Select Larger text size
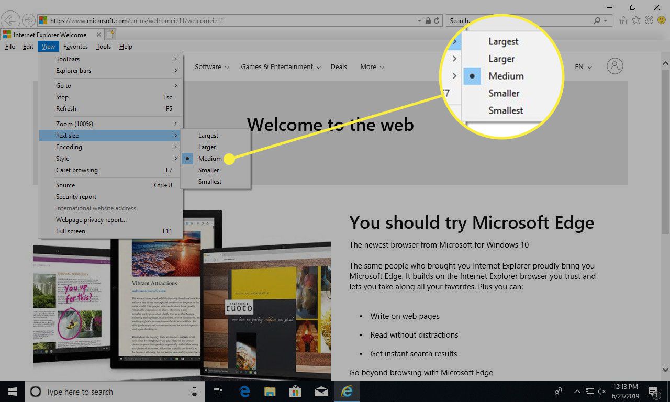The width and height of the screenshot is (670, 402). [216, 147]
